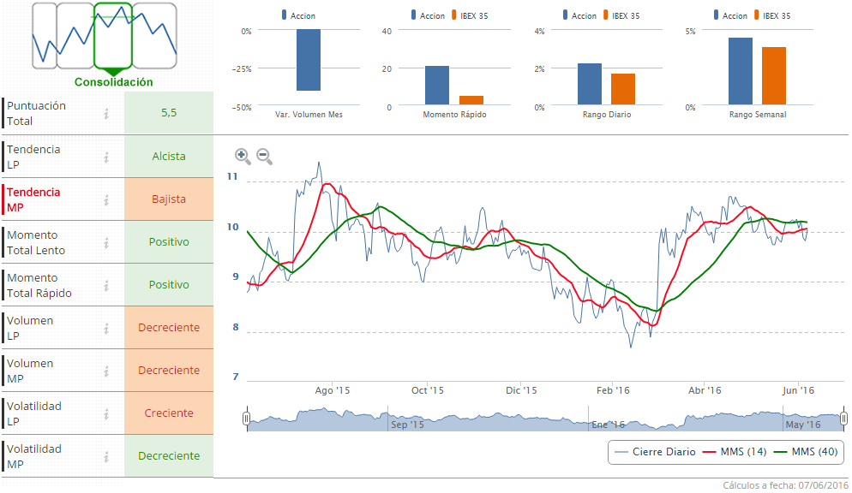
Task: Hide the MMS (14) line via legend
Action: click(x=732, y=452)
